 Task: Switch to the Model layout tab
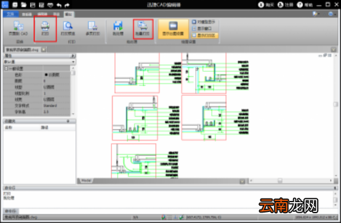tap(86, 181)
